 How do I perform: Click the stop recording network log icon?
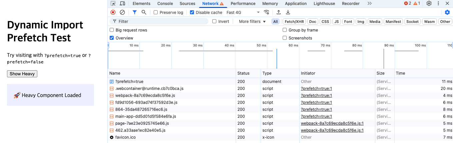(113, 12)
